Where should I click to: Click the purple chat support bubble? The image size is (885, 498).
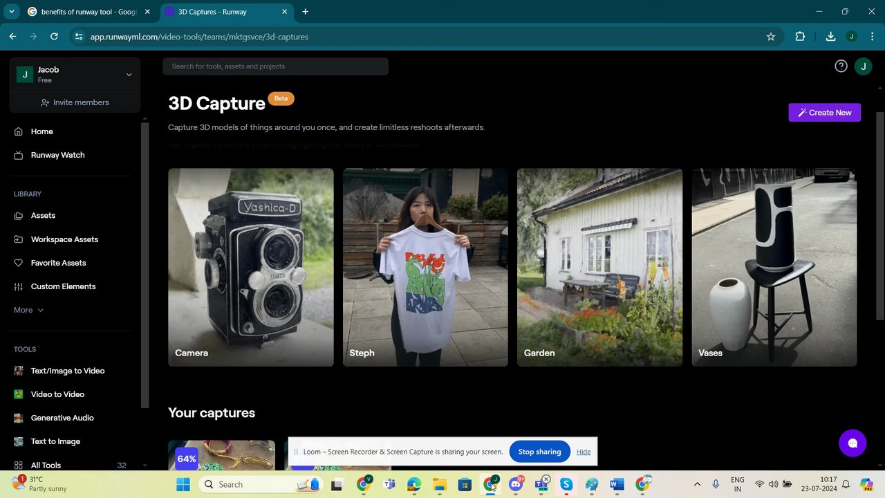(x=852, y=443)
